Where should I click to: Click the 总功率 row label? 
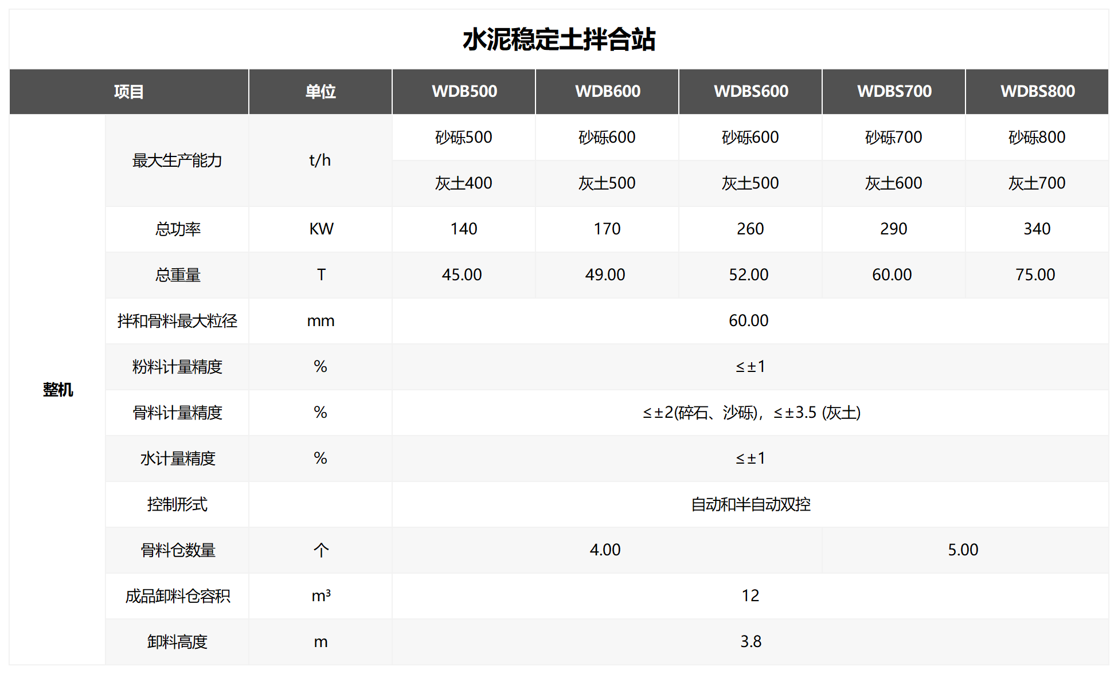[177, 229]
